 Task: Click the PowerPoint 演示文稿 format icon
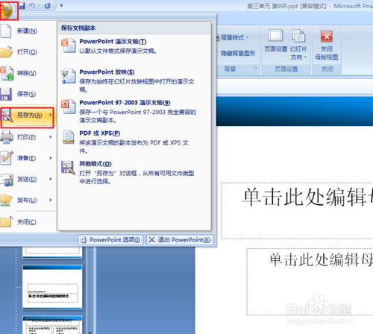coord(69,45)
